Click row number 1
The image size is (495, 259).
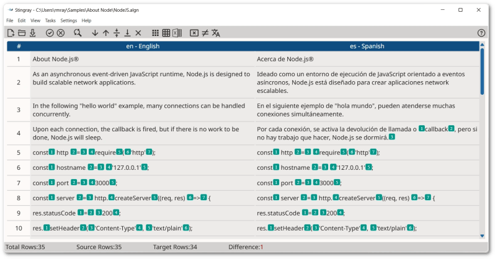(19, 59)
